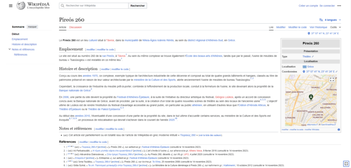351x168 pixels.
Task: Open the Modifier tab
Action: tap(281, 27)
